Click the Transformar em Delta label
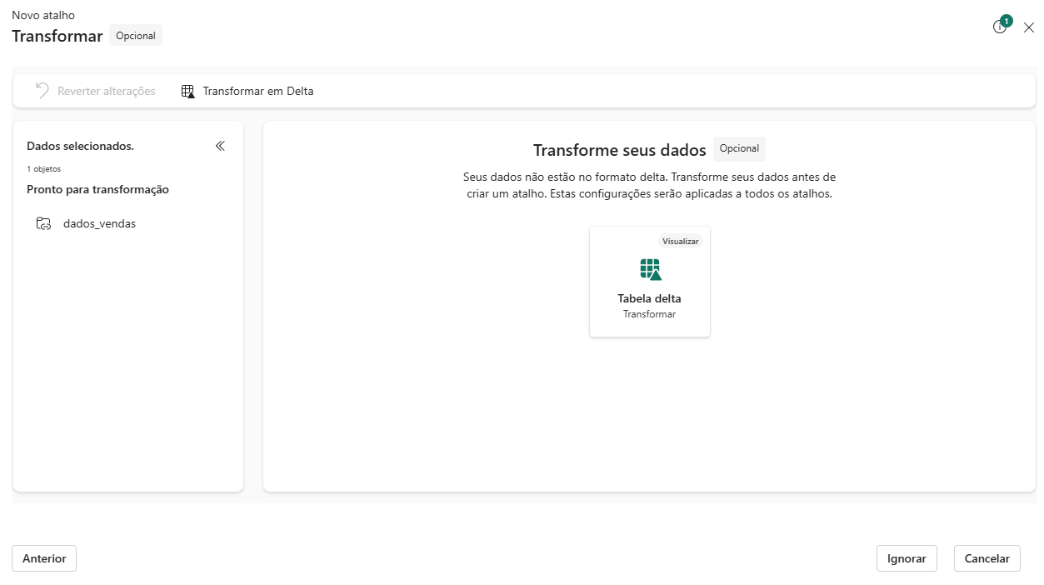Screen dimensions: 1044x585 pos(258,92)
